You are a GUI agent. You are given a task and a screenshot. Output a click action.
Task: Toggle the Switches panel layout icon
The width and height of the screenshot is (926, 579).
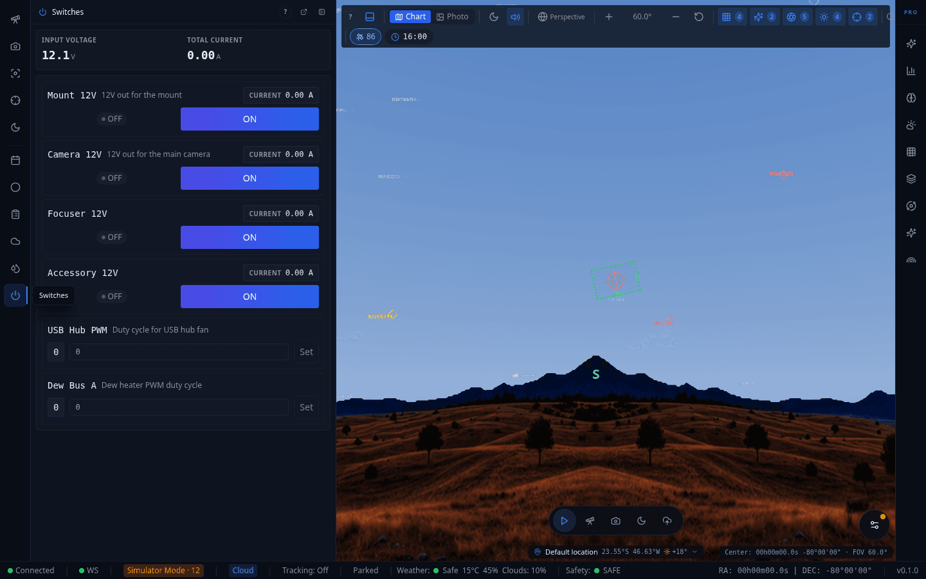[x=322, y=12]
